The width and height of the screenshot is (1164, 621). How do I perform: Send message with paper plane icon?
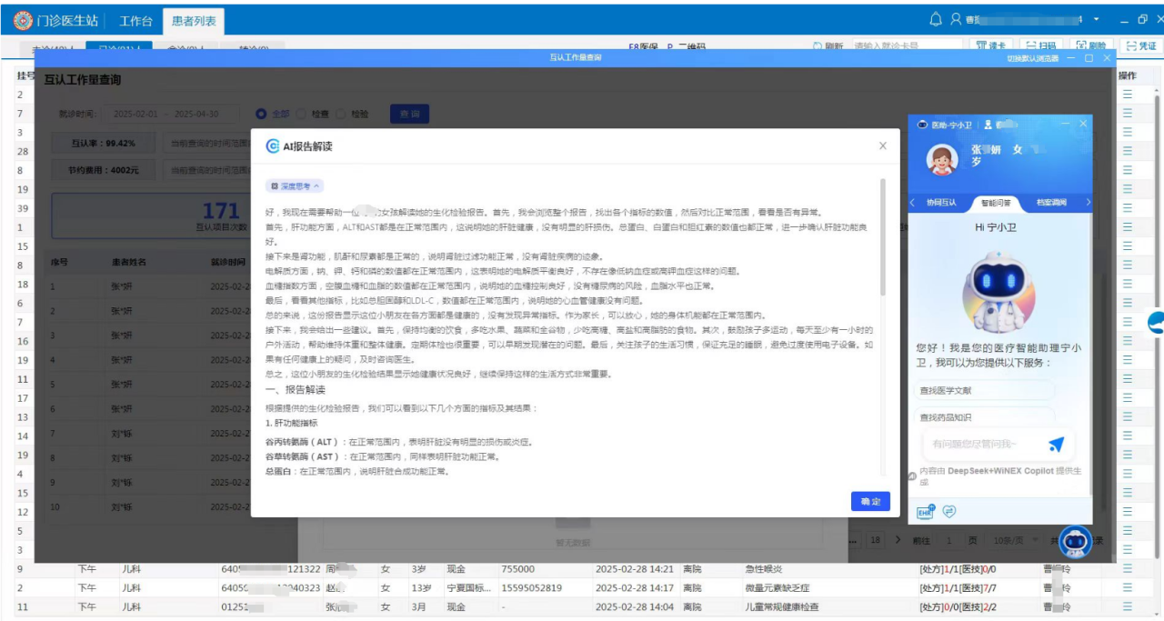click(x=1056, y=444)
